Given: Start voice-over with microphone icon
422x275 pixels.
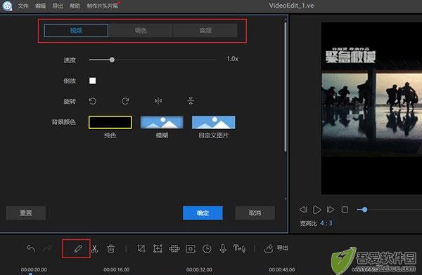Looking at the screenshot, I should (x=223, y=248).
